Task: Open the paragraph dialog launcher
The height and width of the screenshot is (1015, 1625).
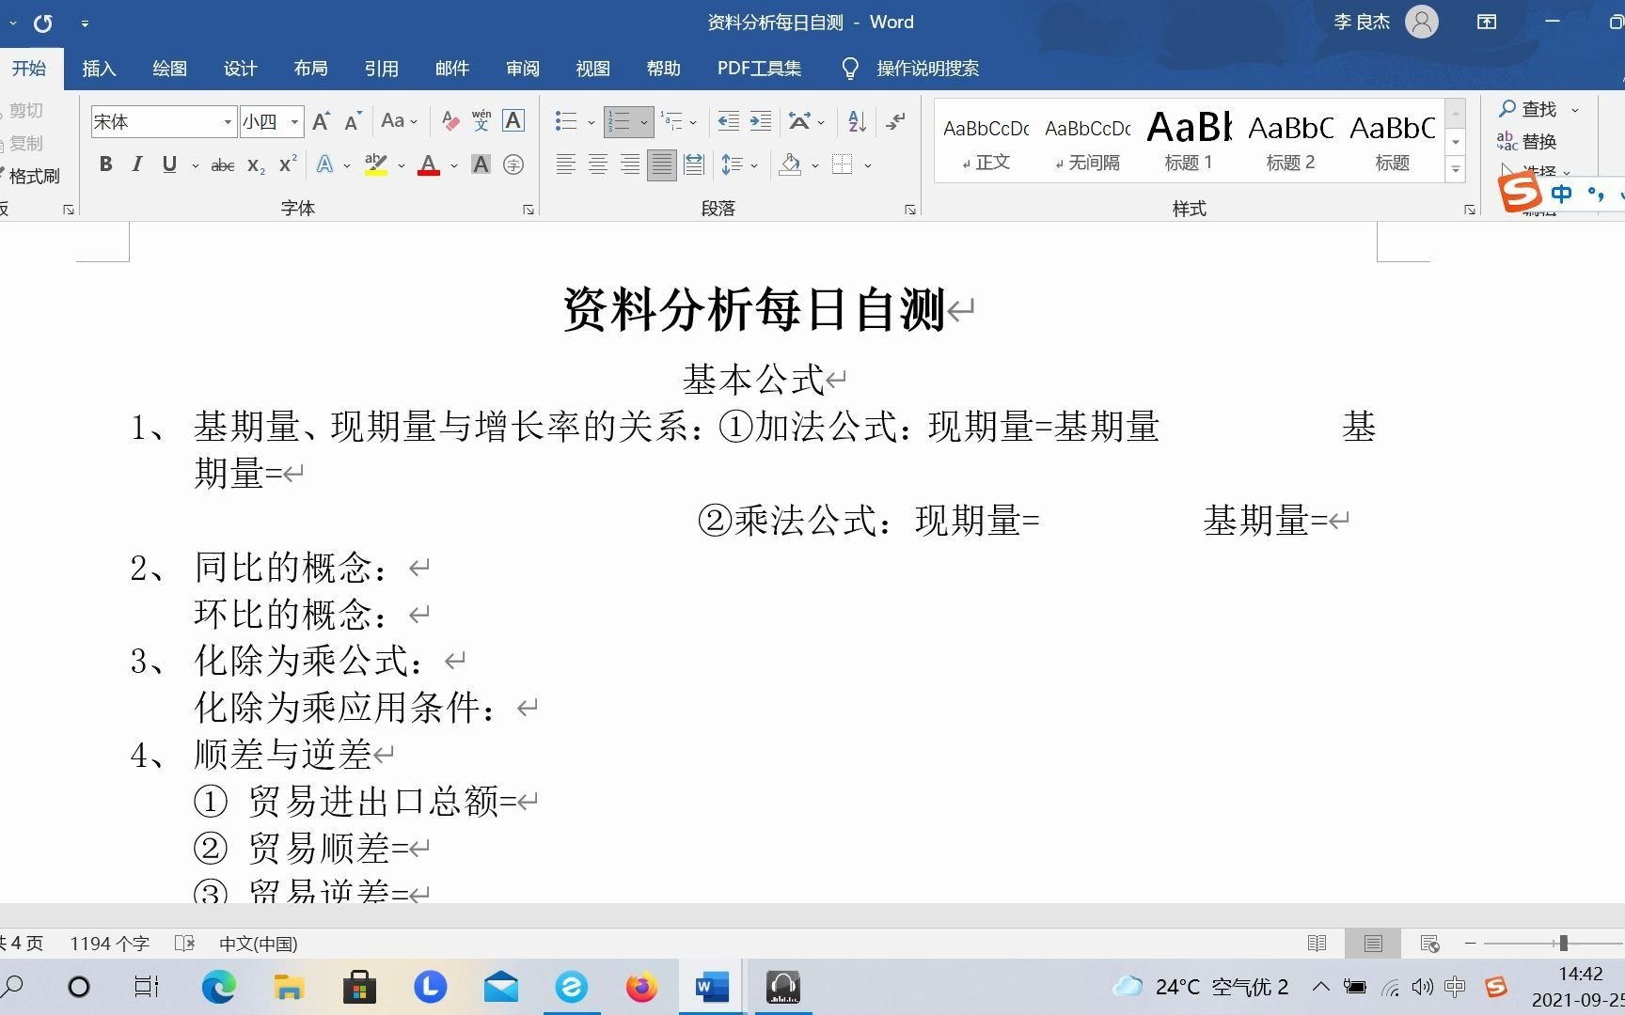Action: click(910, 210)
